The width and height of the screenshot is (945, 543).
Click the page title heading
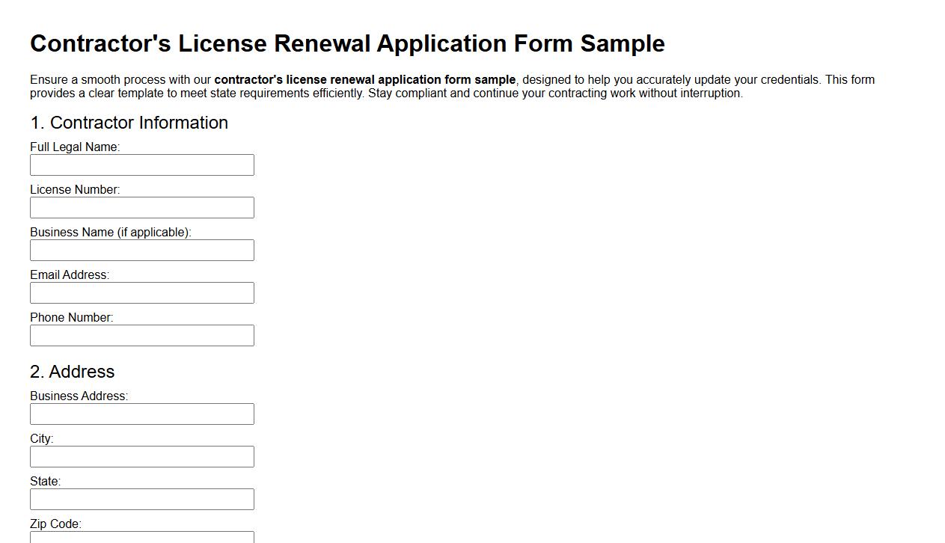pos(347,43)
